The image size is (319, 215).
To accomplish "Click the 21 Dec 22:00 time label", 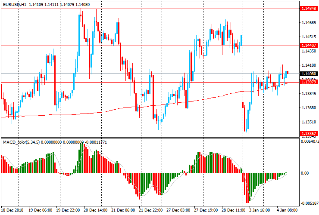I will (x=150, y=211).
